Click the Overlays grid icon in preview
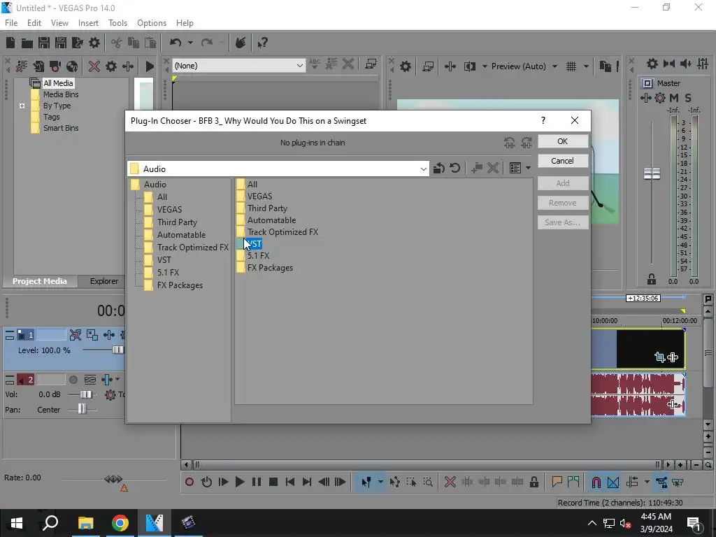 (571, 66)
